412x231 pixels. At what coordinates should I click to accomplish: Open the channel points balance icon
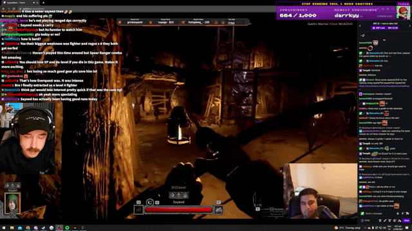(362, 221)
